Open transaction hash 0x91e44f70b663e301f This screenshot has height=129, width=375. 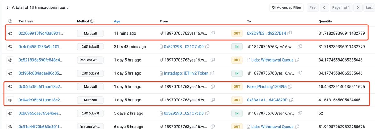pos(41,127)
